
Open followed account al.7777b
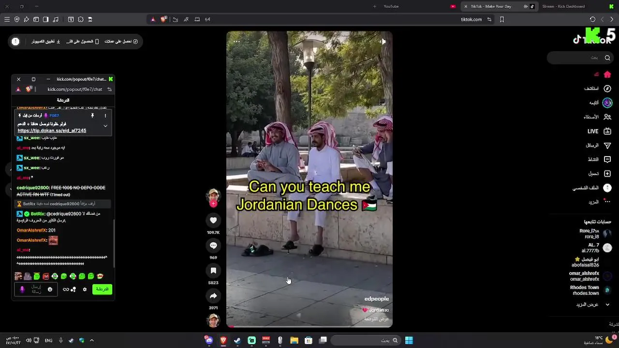pyautogui.click(x=596, y=248)
